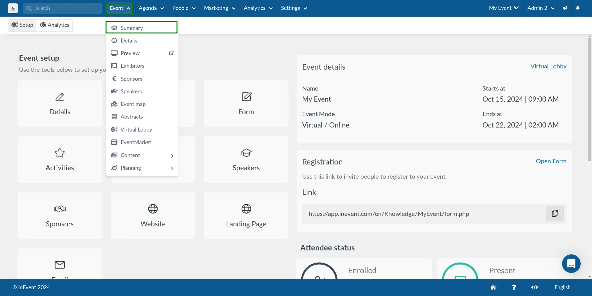Image resolution: width=592 pixels, height=296 pixels.
Task: Click the Open Form link
Action: pyautogui.click(x=551, y=161)
